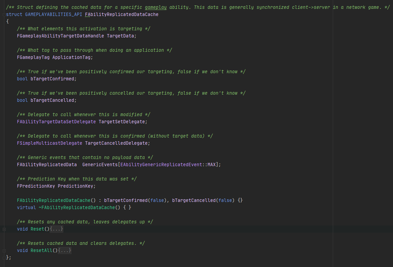Unfold the {...} placeholder after Reset()

[56, 229]
